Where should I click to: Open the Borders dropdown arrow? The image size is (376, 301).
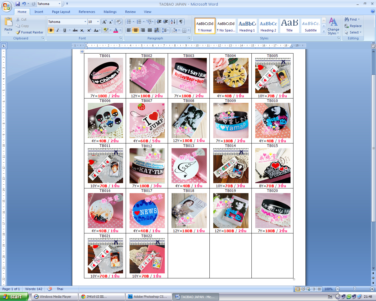point(189,30)
